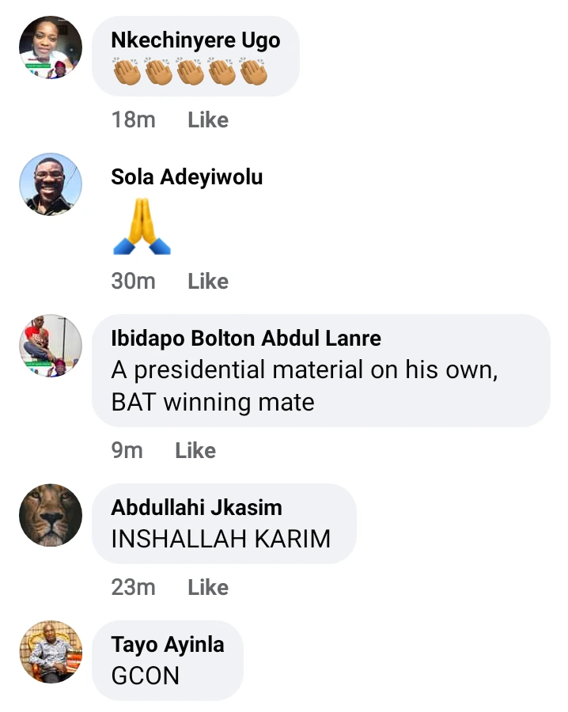
Task: Click the Tayo Ayinla name link
Action: coord(168,644)
